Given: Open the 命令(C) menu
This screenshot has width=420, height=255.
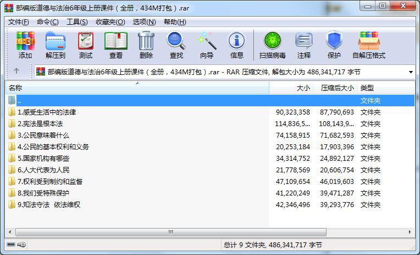Looking at the screenshot, I should click(x=48, y=22).
